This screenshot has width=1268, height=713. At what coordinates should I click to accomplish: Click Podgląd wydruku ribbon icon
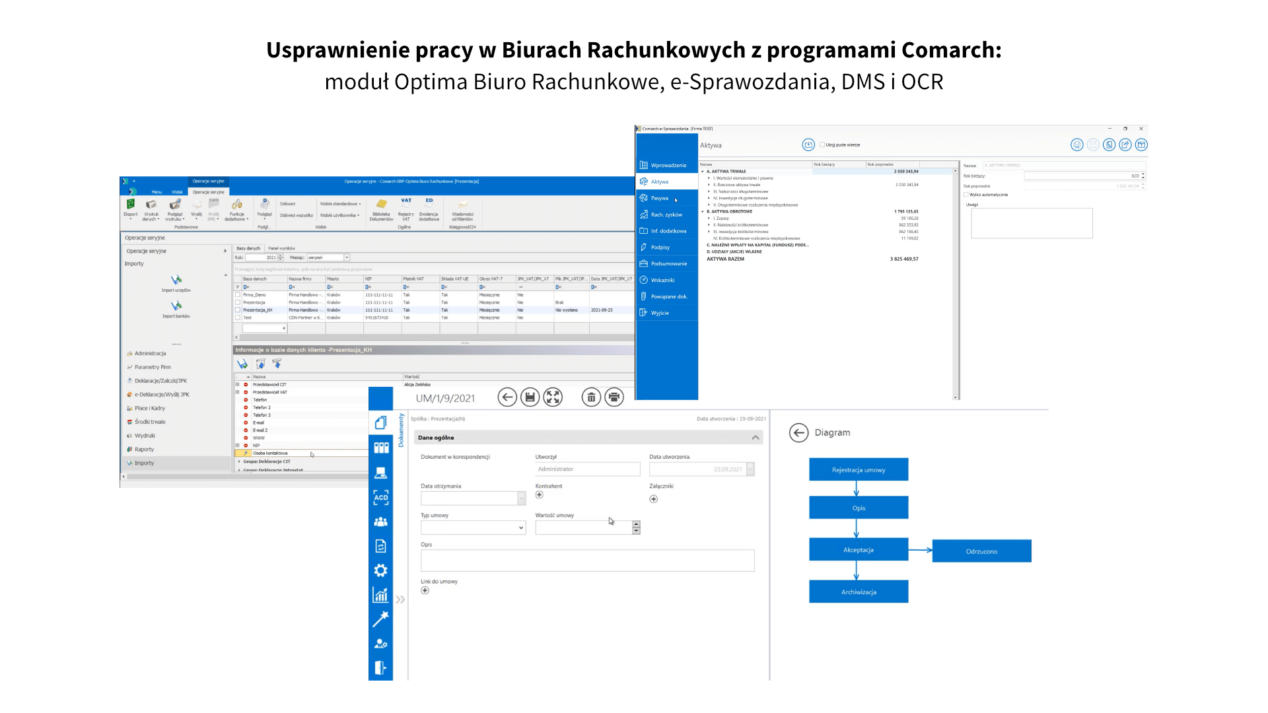pos(175,210)
